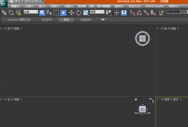Click the ViewCube 左 face in left viewport
The image size is (188, 127).
[x=142, y=109]
